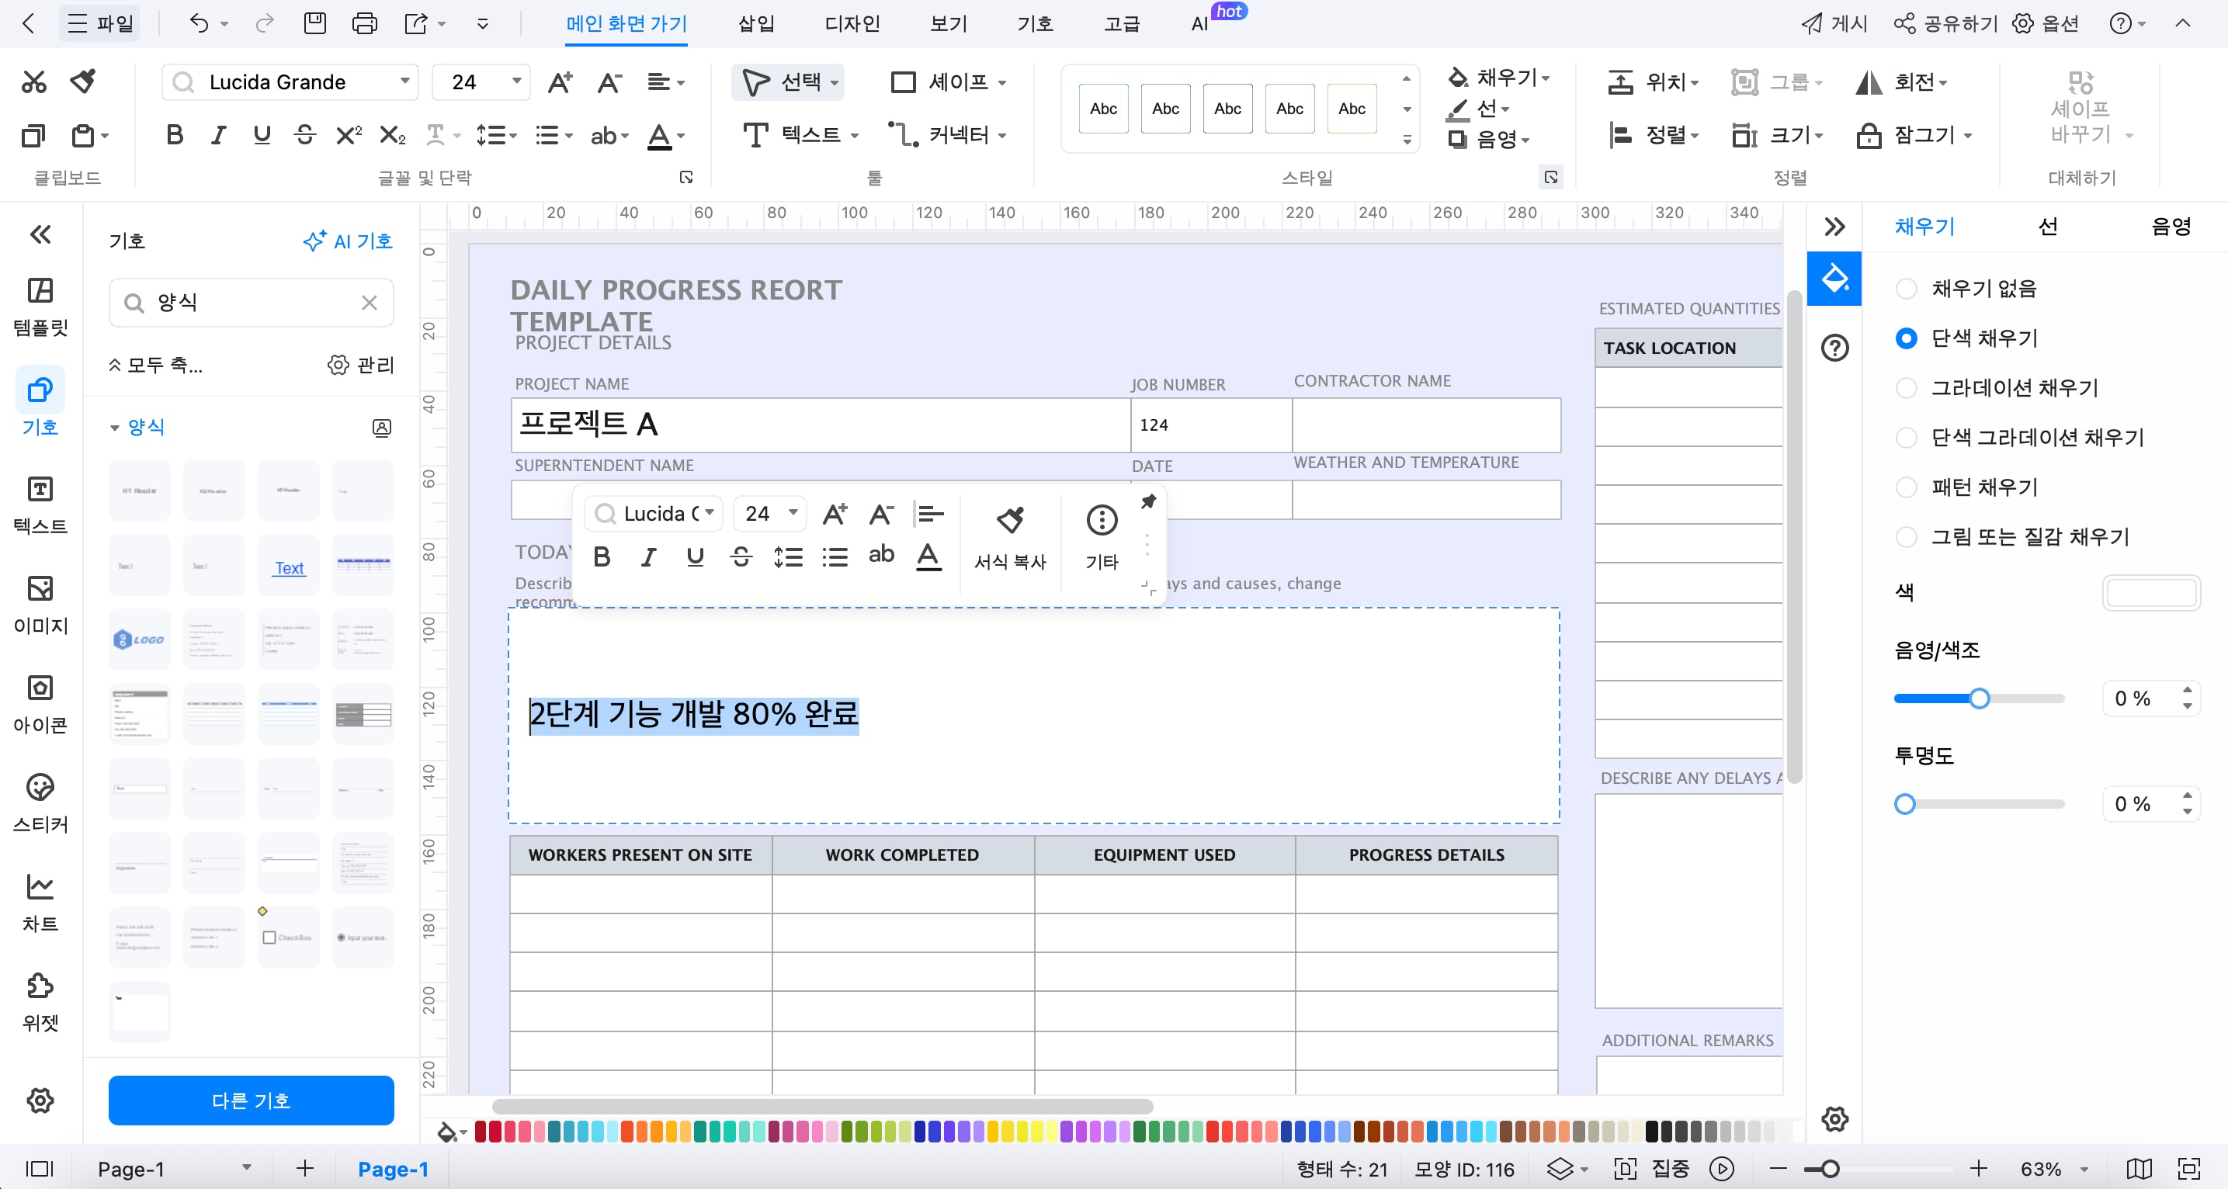Click the 음영/색조 slider handle
The height and width of the screenshot is (1189, 2228).
click(x=1979, y=698)
